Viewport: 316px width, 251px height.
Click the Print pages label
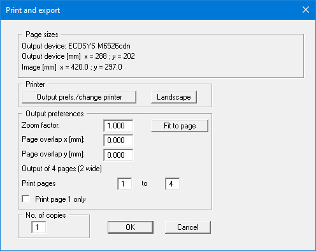coord(39,183)
